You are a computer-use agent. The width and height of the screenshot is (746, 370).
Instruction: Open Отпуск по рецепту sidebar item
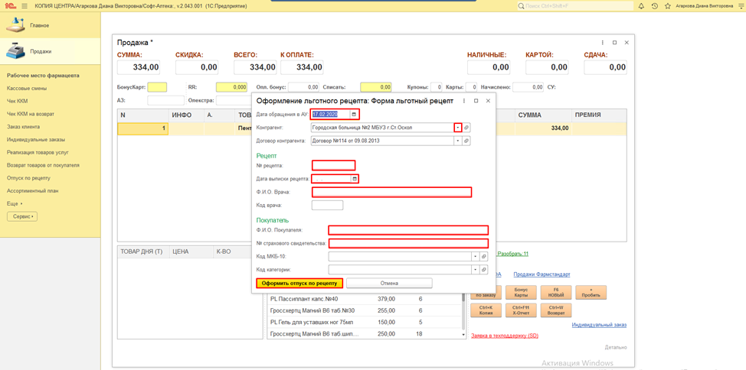click(28, 178)
